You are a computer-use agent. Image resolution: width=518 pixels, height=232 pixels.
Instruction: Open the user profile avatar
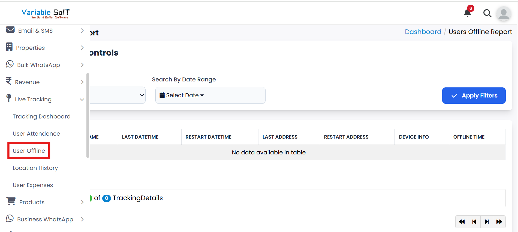503,13
